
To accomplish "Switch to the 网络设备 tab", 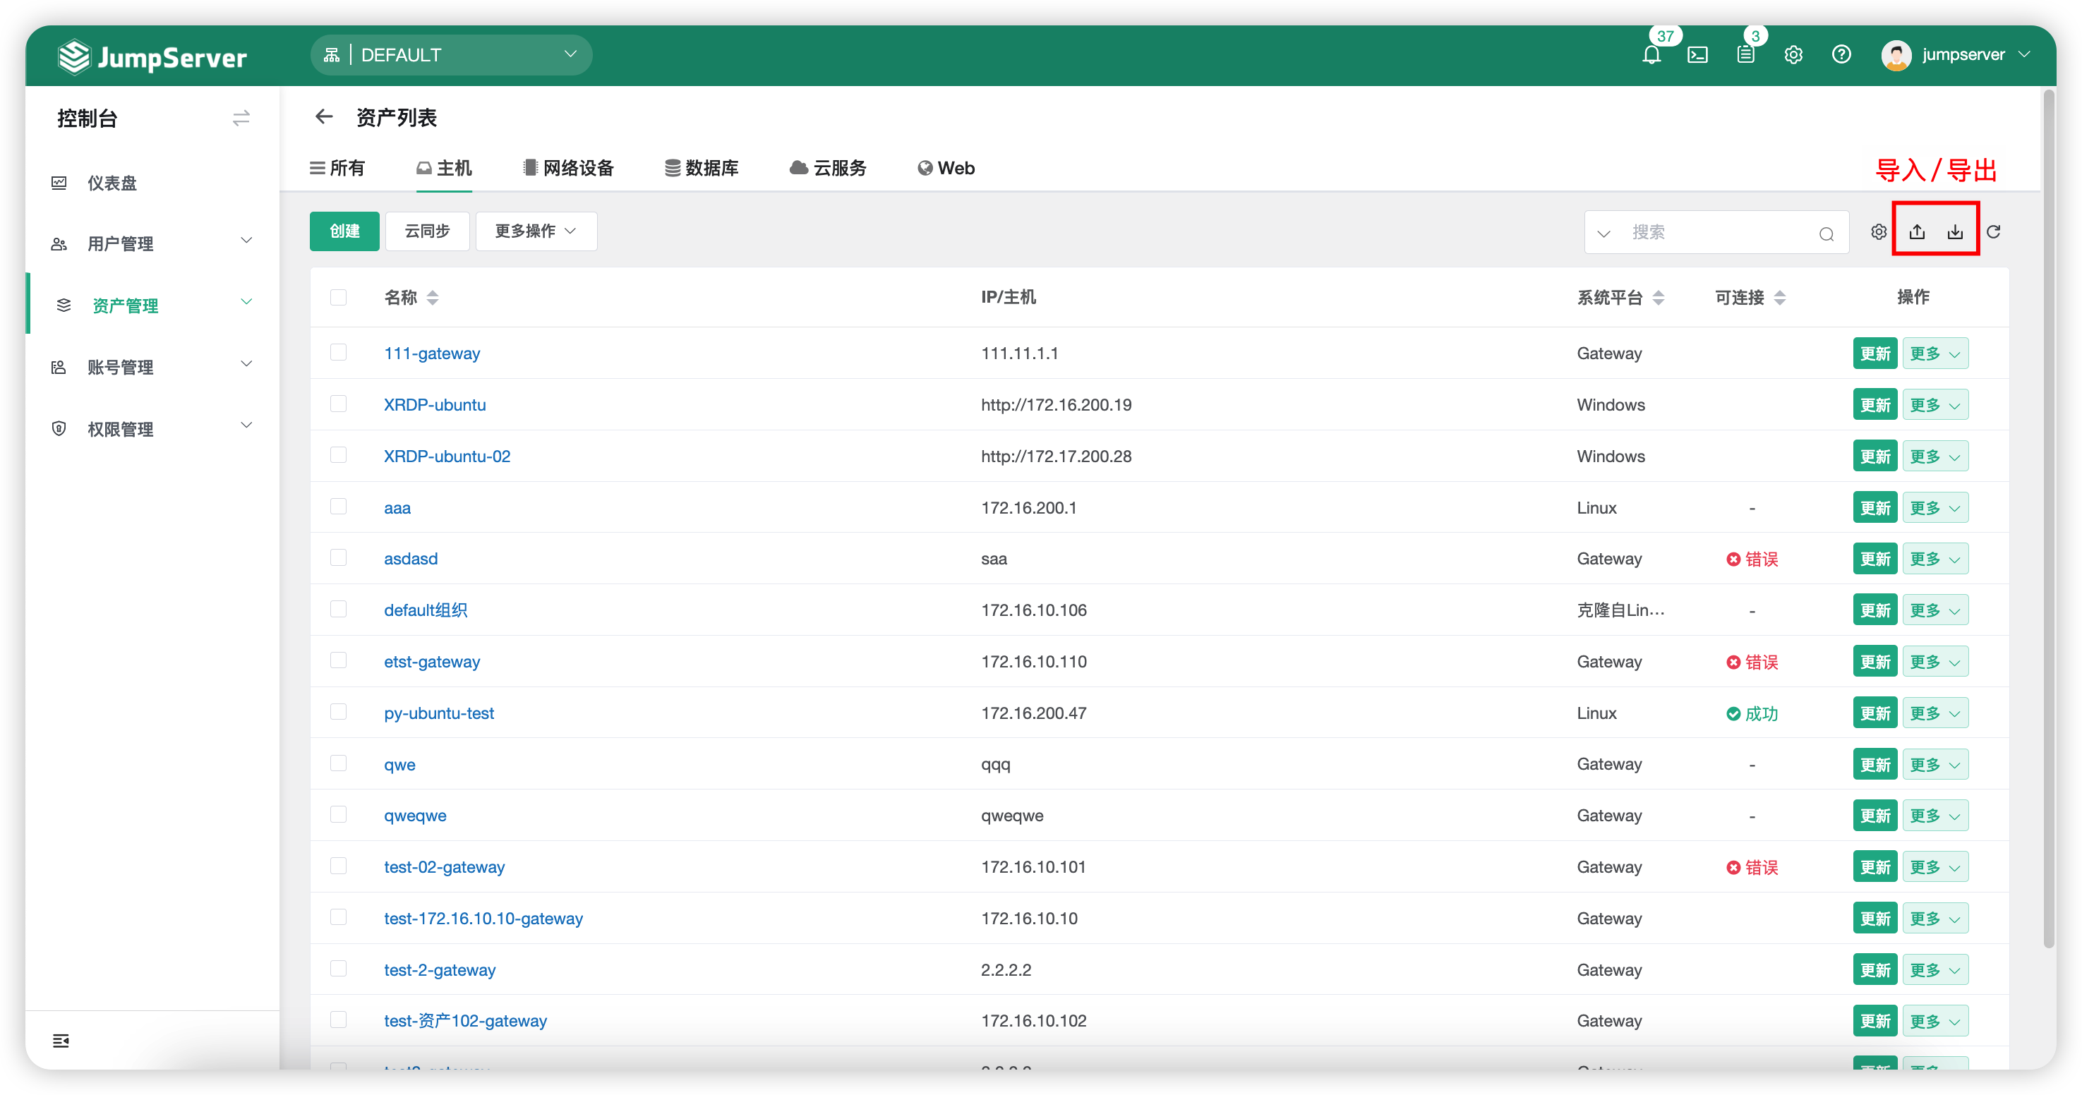I will point(569,168).
